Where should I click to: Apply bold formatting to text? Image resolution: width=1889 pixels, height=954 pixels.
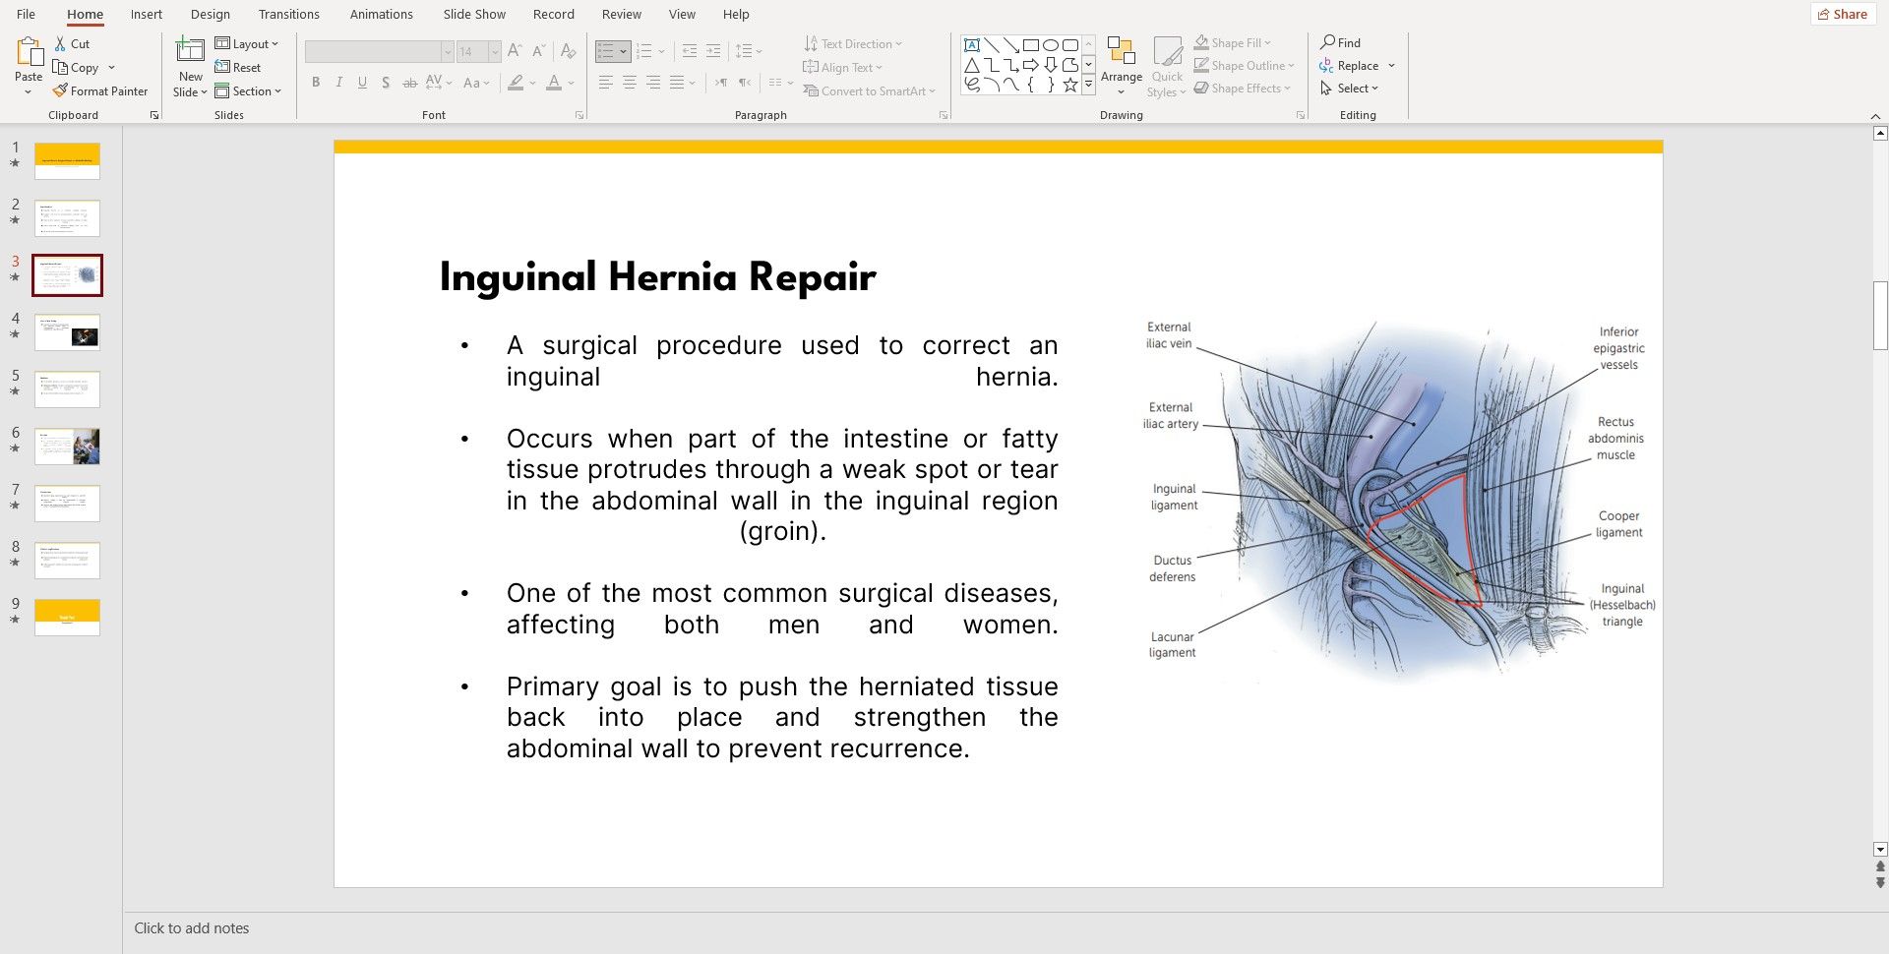click(315, 83)
